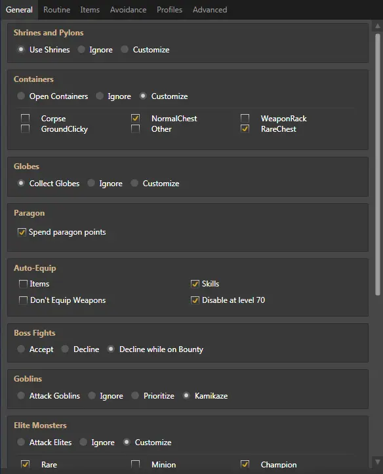
Task: Open the Items tab
Action: [x=90, y=10]
